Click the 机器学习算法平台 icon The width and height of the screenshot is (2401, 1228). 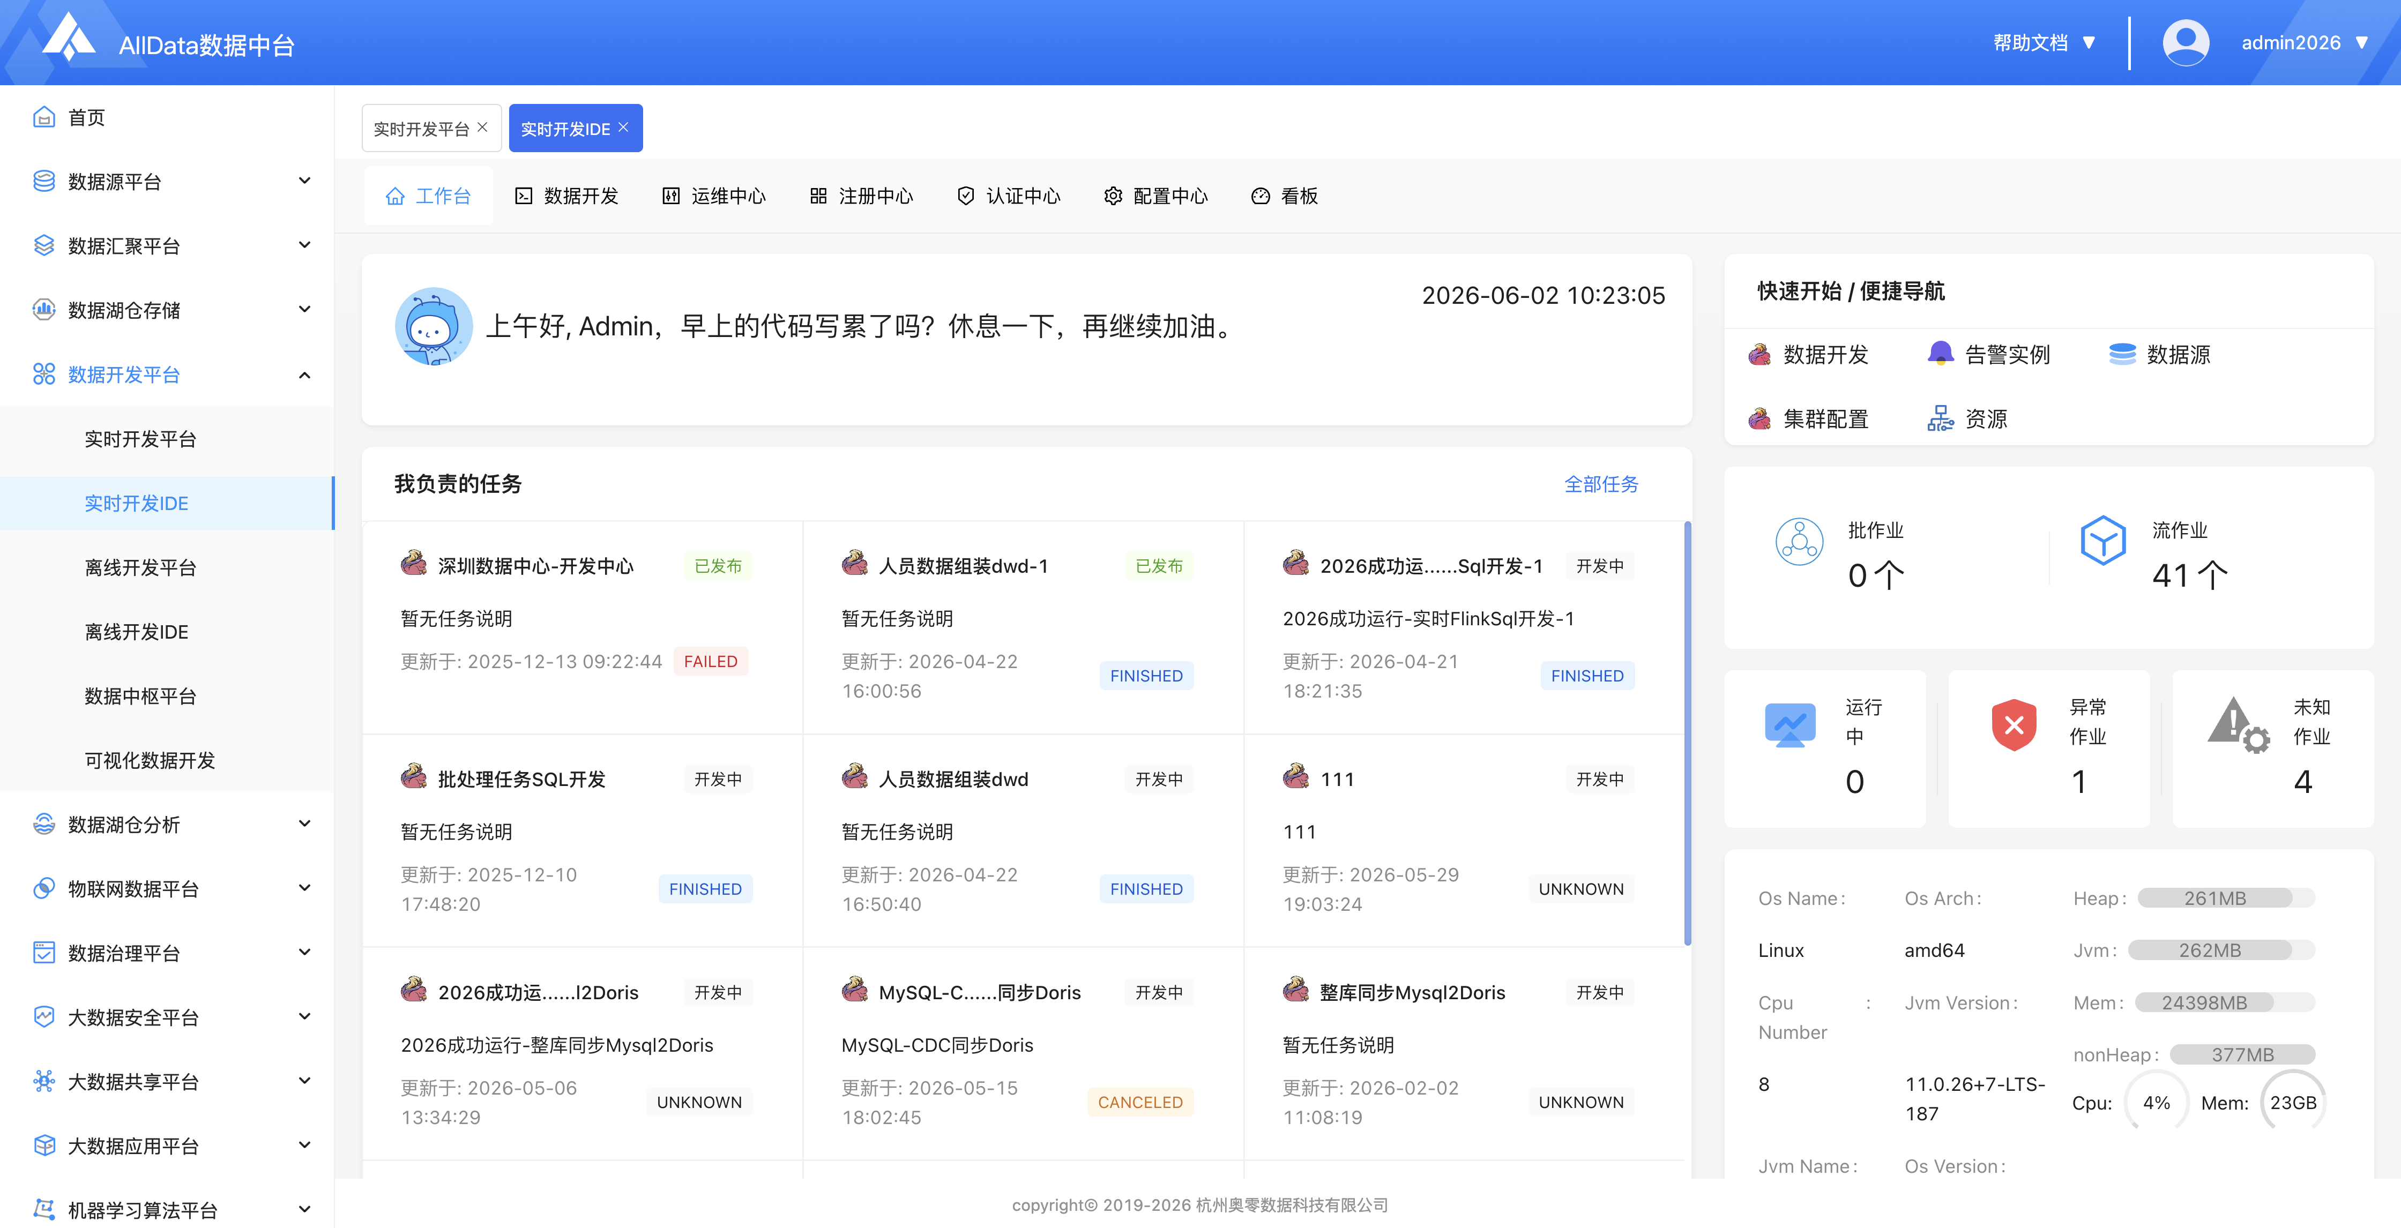(44, 1209)
